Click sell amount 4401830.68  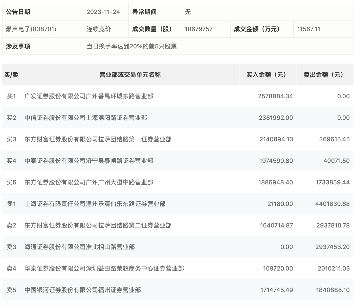(x=333, y=204)
